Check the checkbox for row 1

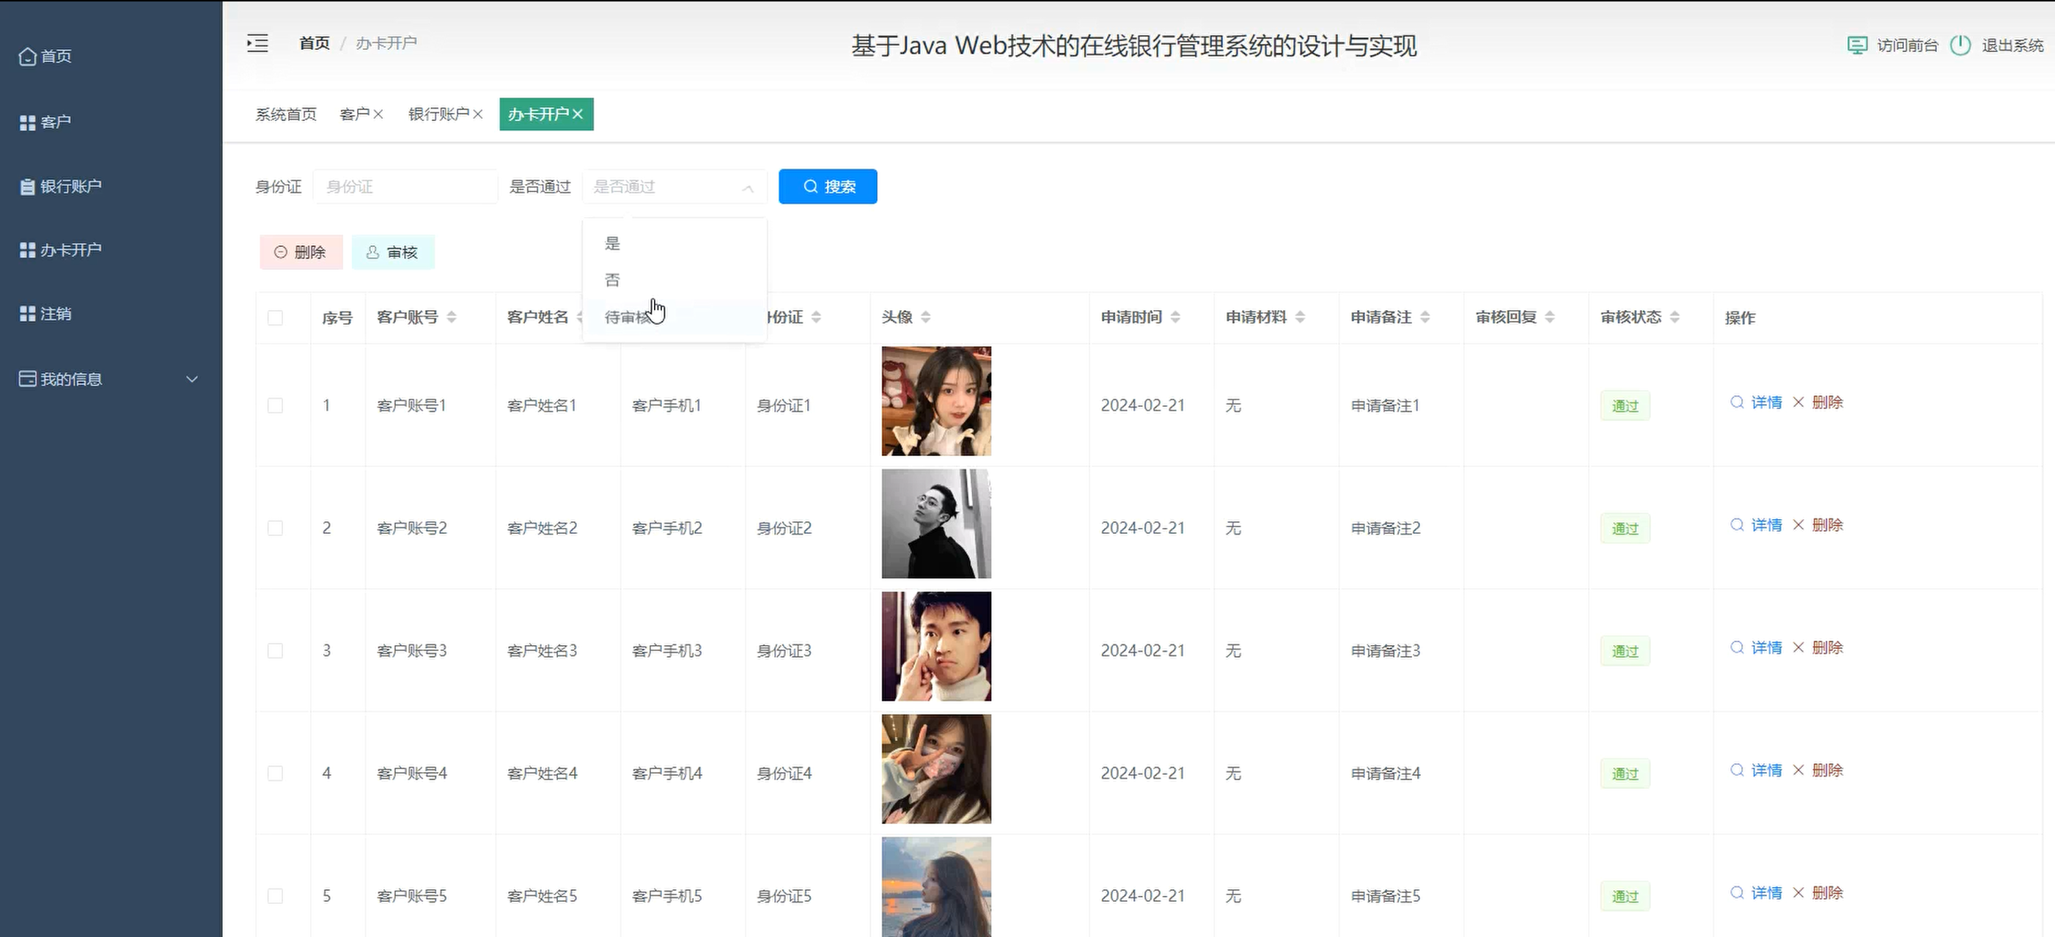click(275, 406)
